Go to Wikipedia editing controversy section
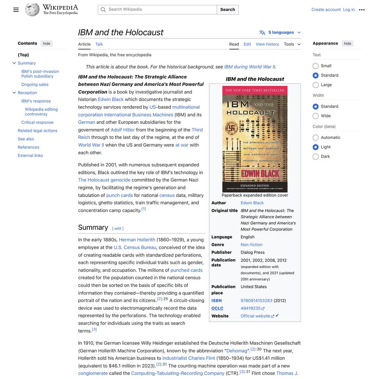 tap(41, 112)
